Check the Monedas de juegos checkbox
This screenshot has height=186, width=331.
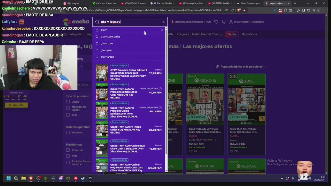tap(68, 108)
